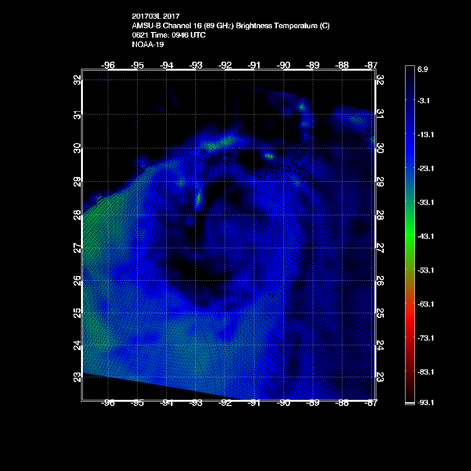Click the -89 label on the top axis
The image size is (471, 471).
pyautogui.click(x=313, y=65)
